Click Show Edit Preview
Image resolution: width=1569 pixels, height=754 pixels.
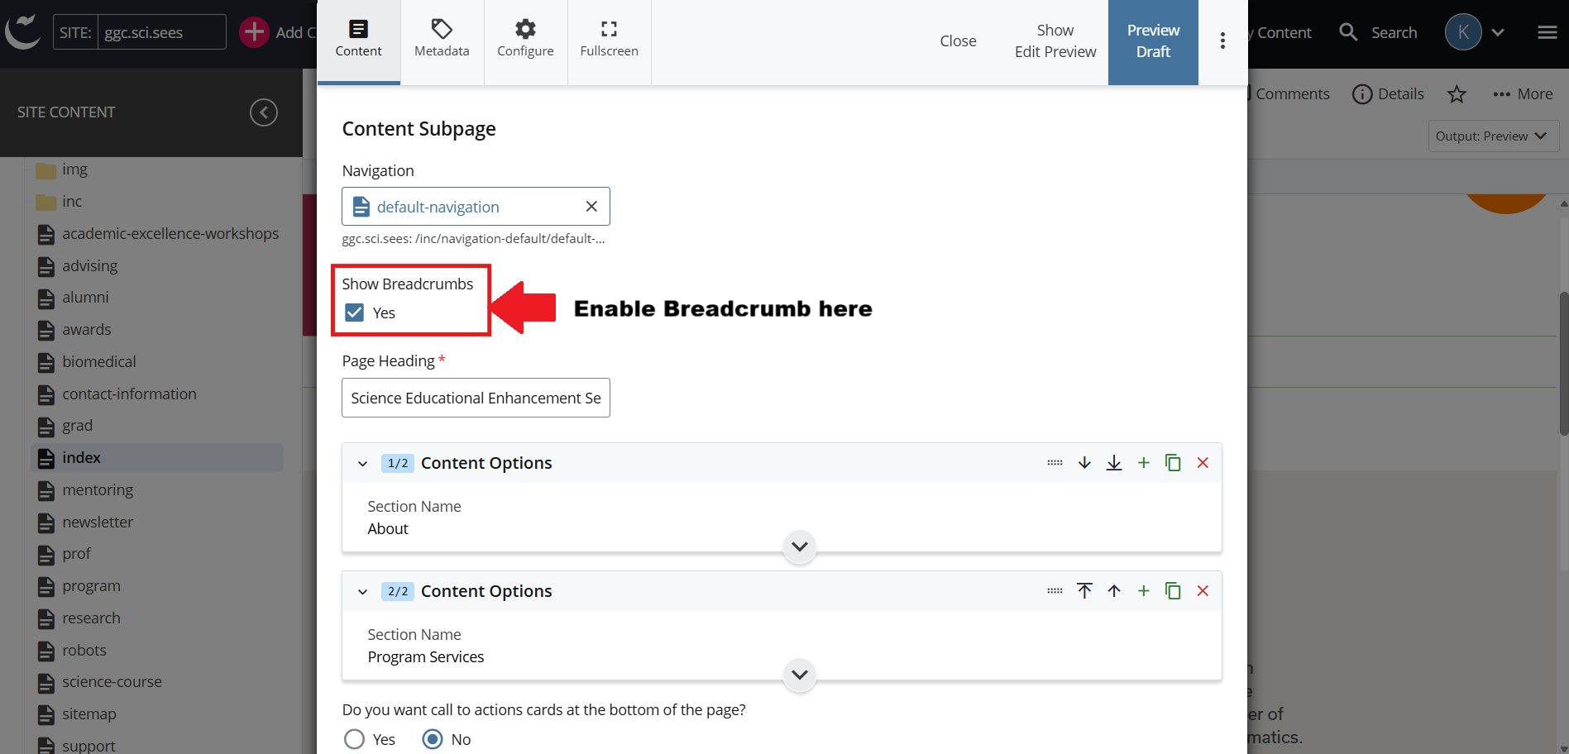tap(1055, 41)
